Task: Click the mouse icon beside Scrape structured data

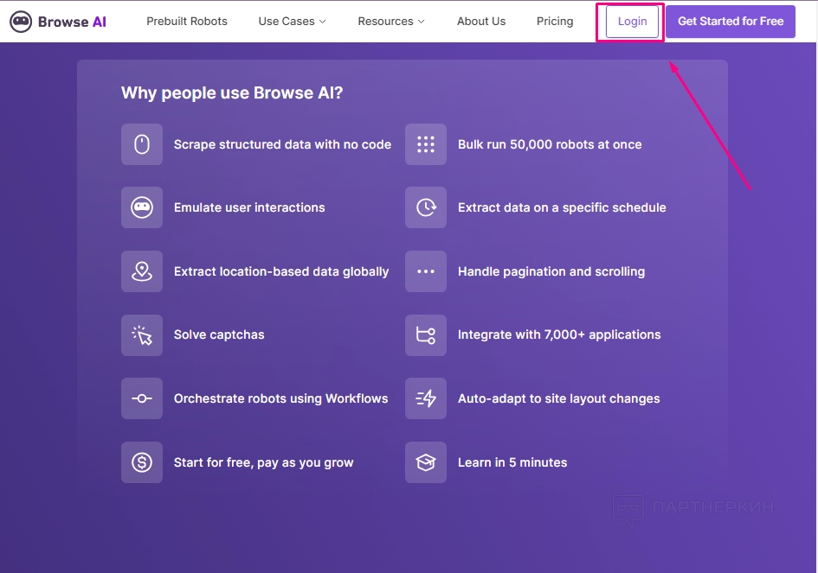Action: 142,144
